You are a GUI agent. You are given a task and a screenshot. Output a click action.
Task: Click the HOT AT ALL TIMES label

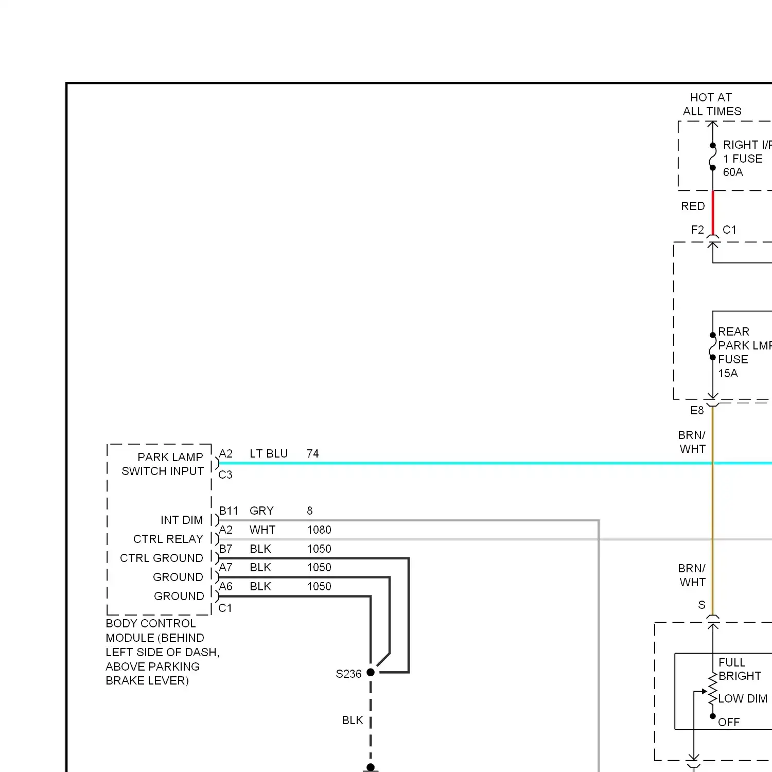(x=712, y=104)
